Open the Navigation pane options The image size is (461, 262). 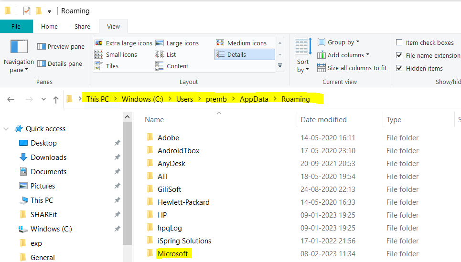pyautogui.click(x=19, y=56)
